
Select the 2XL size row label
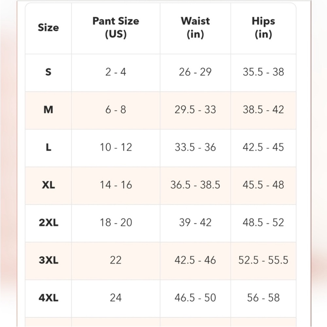tap(48, 222)
